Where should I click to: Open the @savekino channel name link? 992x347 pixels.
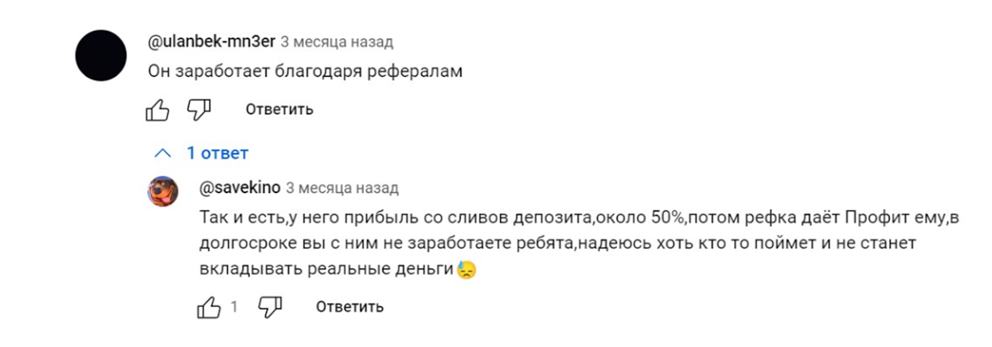click(240, 187)
